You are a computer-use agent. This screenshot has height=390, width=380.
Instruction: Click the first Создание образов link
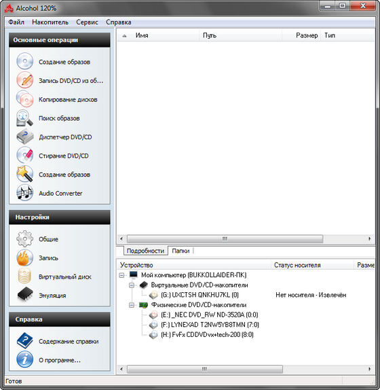point(64,62)
